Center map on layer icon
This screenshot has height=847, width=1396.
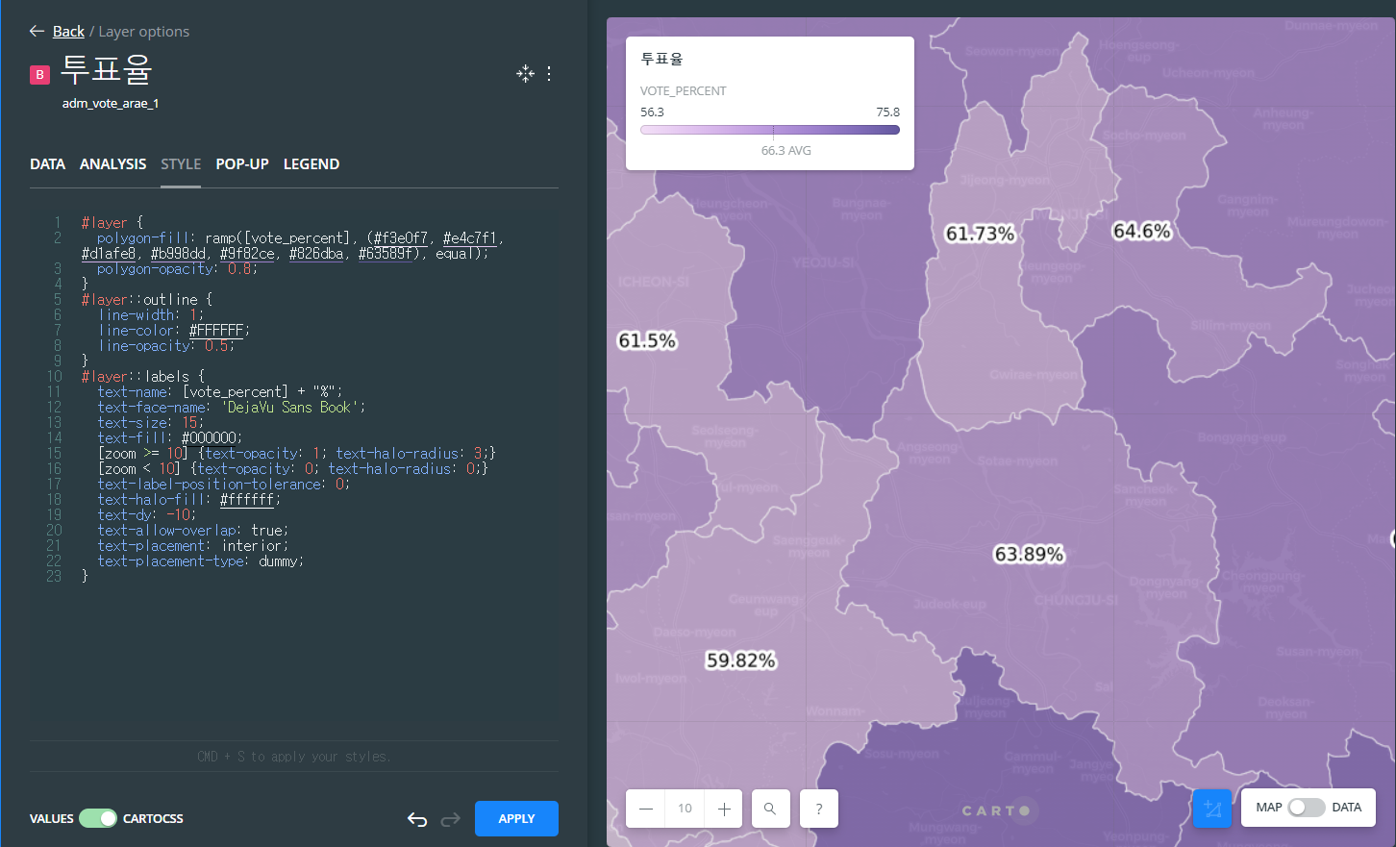[525, 73]
